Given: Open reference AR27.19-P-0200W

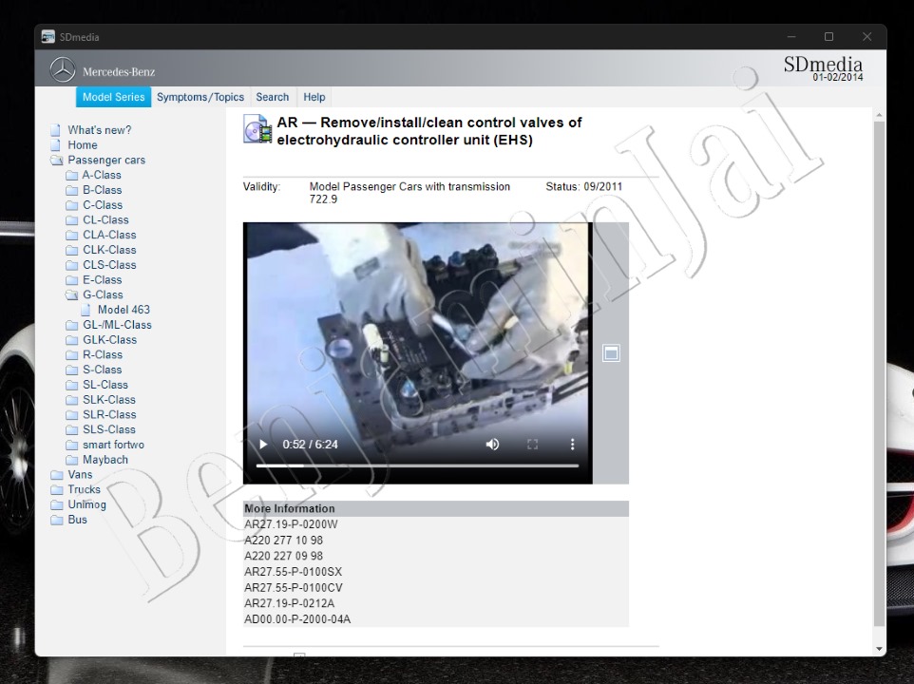Looking at the screenshot, I should pos(291,524).
